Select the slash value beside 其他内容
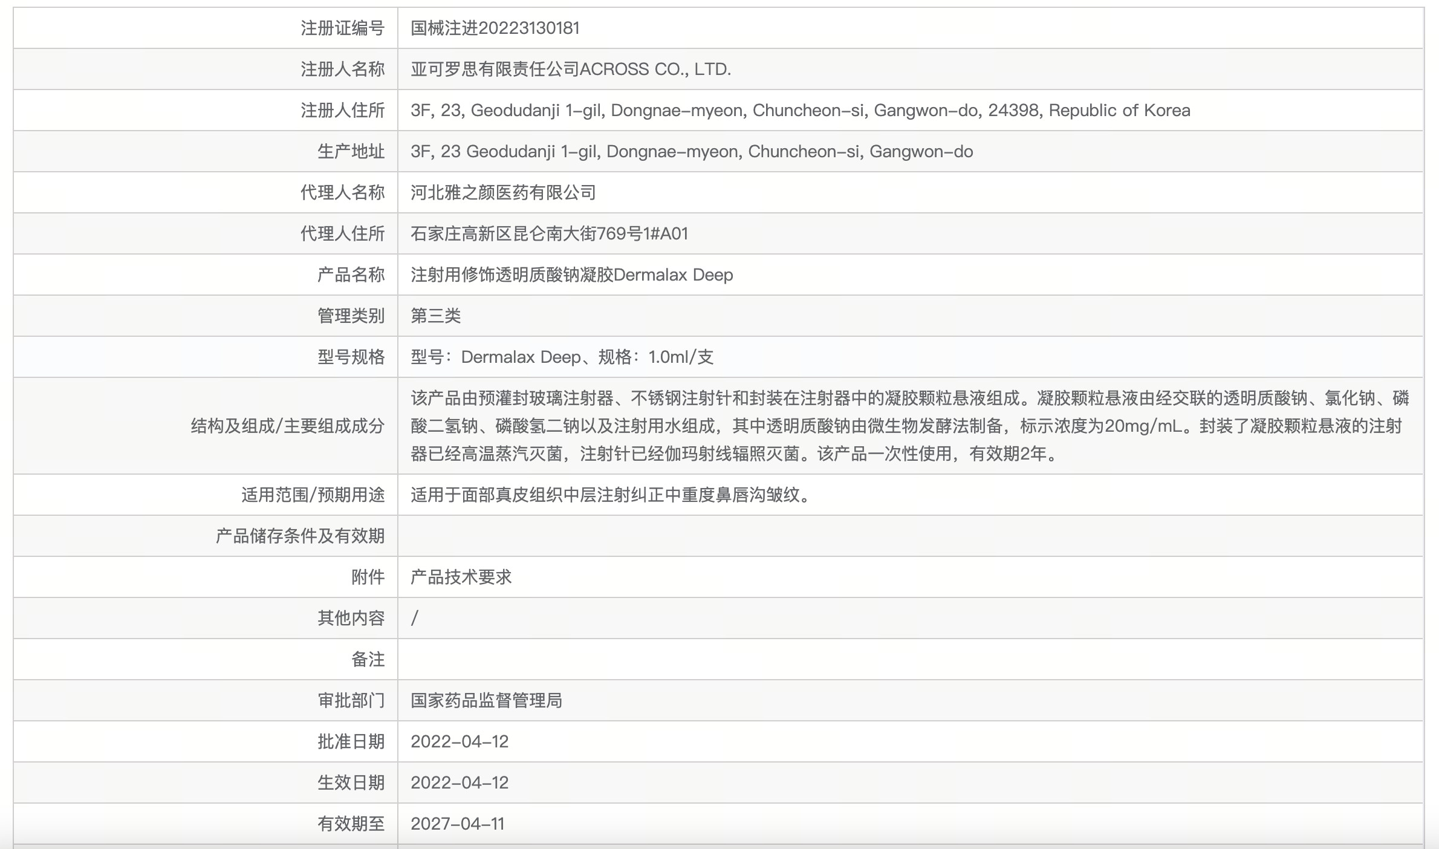The image size is (1439, 849). click(415, 618)
